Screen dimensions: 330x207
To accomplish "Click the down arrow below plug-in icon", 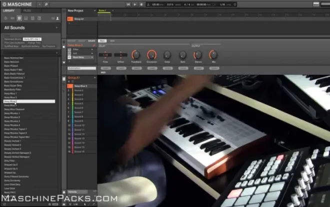I will coord(64,62).
